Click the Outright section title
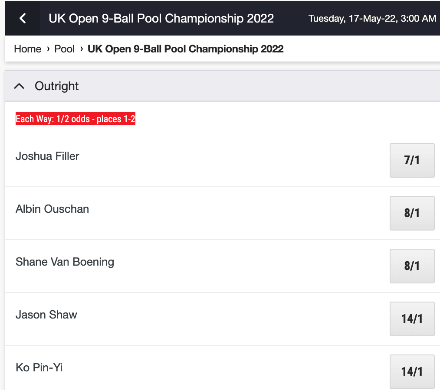 coord(57,86)
